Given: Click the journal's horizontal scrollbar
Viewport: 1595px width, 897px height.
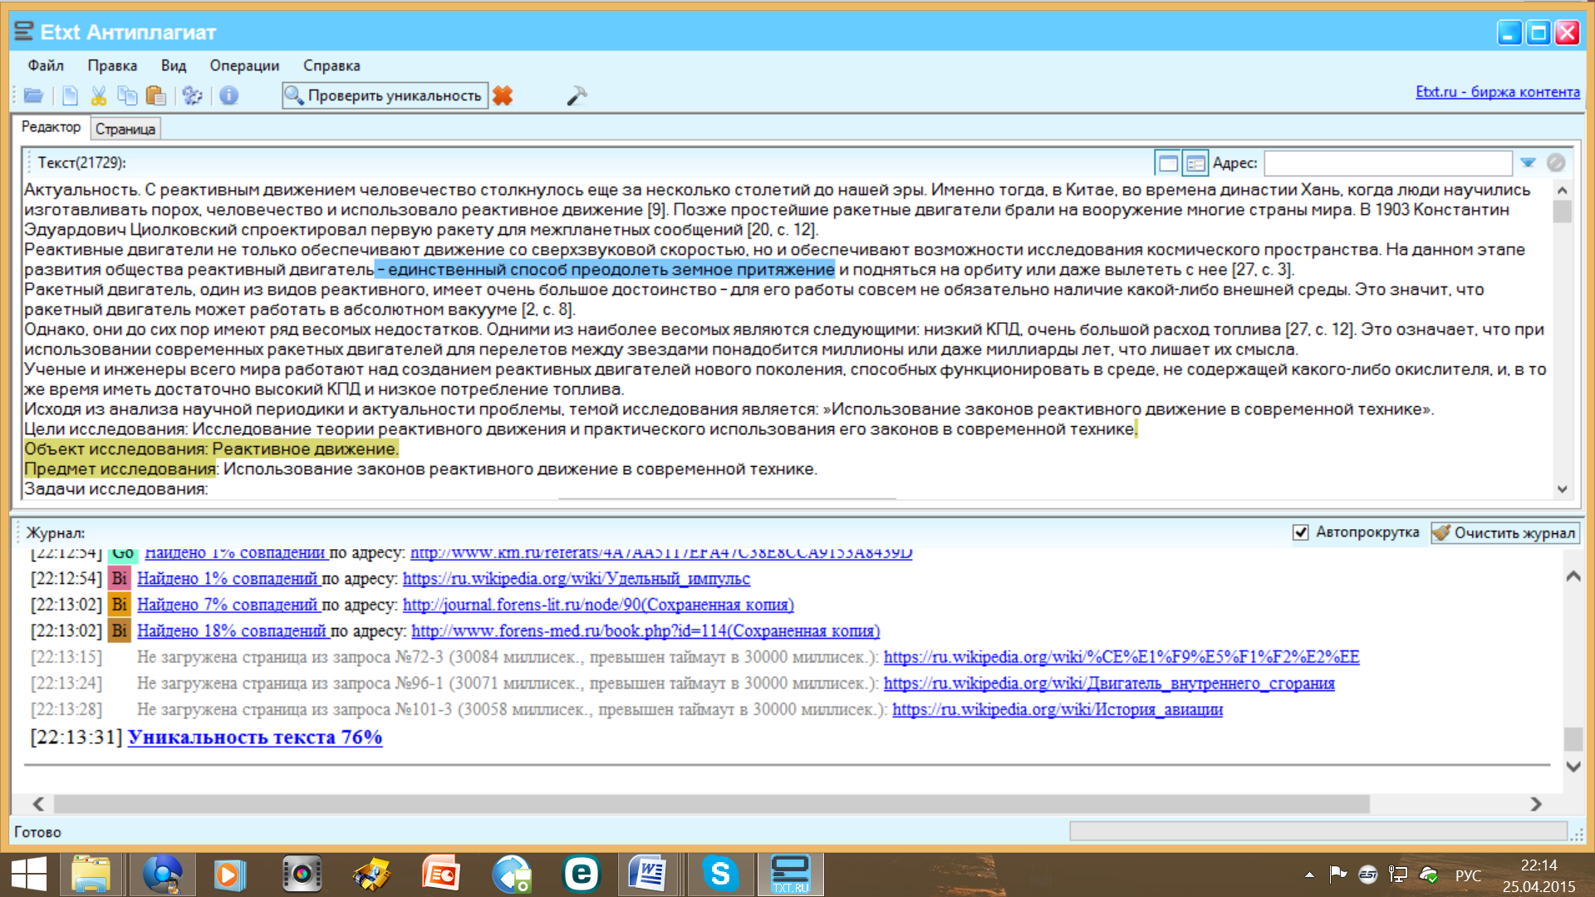Looking at the screenshot, I should tap(710, 804).
